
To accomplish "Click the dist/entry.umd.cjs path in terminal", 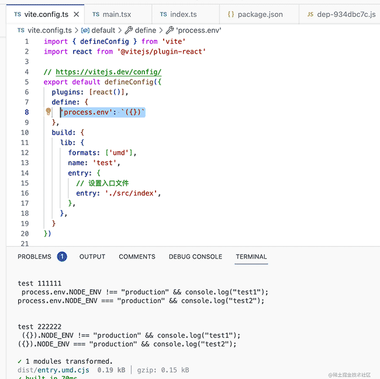I will [53, 370].
